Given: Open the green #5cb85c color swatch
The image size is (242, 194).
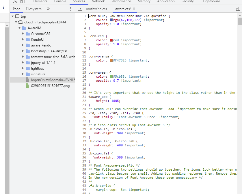Looking at the screenshot, I should [111, 77].
